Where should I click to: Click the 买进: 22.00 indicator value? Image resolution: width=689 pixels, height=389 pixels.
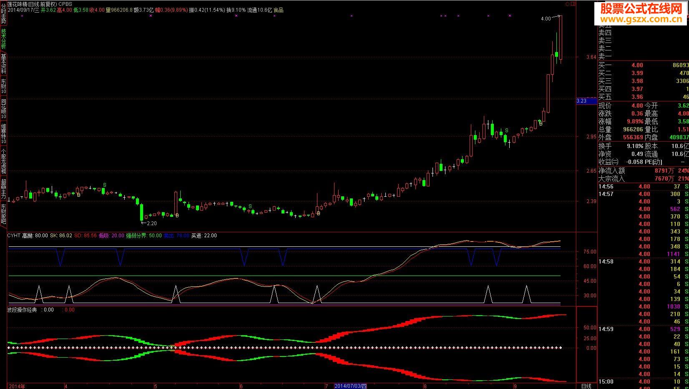204,236
